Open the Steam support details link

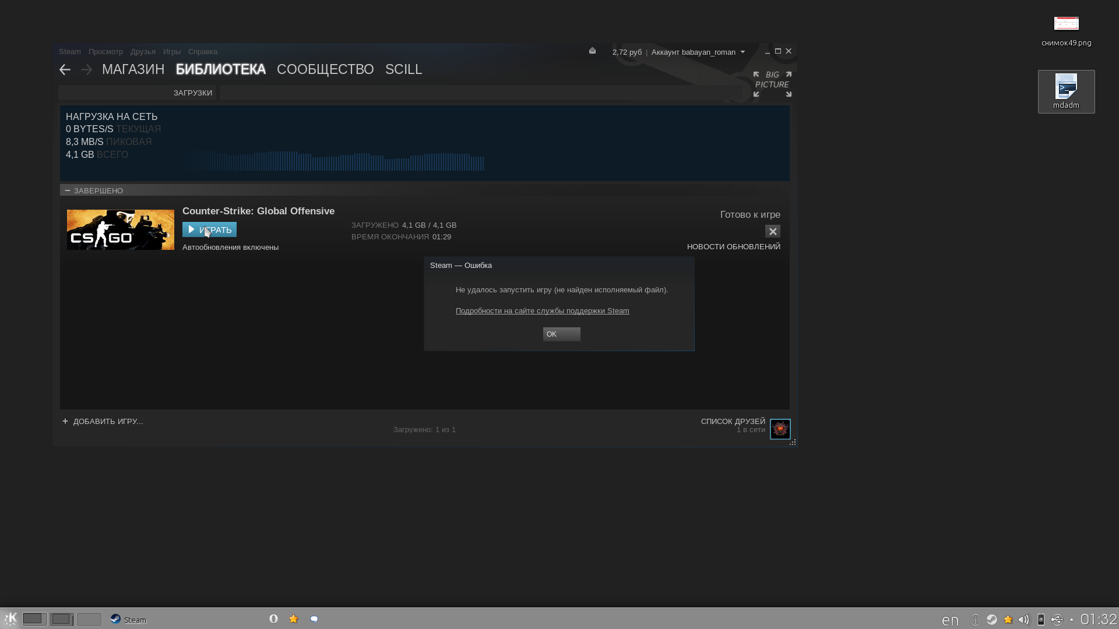(x=542, y=311)
